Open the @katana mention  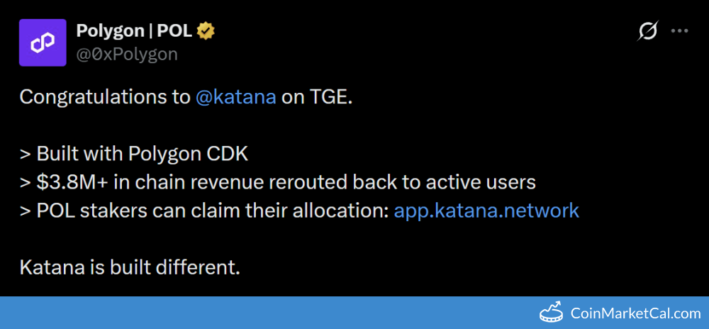point(235,97)
